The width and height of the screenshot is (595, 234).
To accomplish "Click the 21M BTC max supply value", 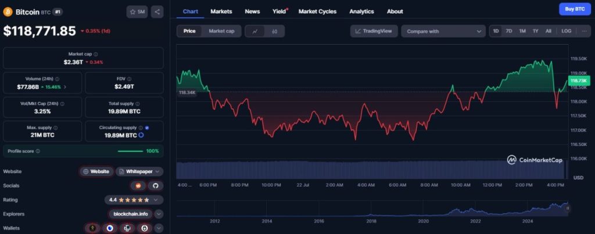I will [42, 135].
